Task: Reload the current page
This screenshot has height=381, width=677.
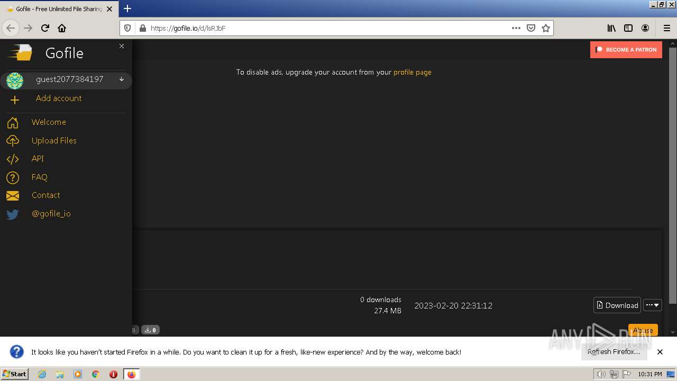Action: click(45, 28)
